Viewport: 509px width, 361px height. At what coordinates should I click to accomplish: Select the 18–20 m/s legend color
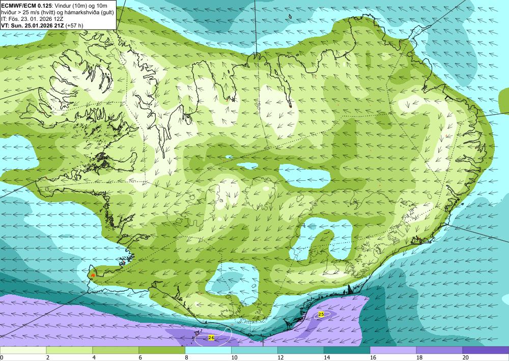[439, 350]
